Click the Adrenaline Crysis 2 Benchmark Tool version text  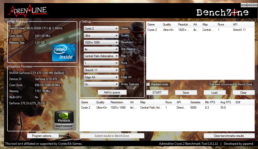(188, 144)
